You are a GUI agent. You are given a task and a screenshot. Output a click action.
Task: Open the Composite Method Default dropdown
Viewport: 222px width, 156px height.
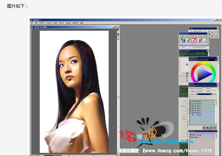209,89
